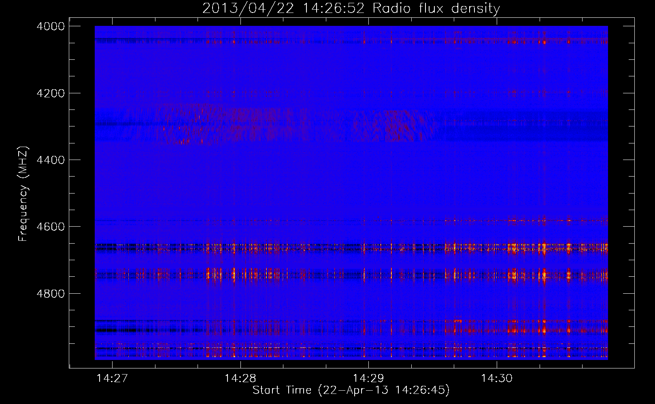Click the 4600 frequency axis label

coord(51,227)
